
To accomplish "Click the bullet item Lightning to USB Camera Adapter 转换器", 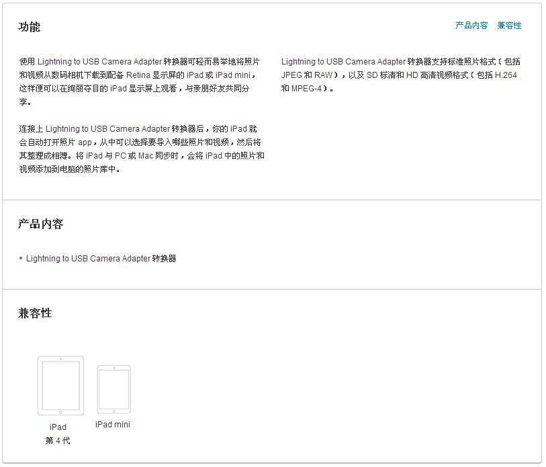I will pos(101,259).
